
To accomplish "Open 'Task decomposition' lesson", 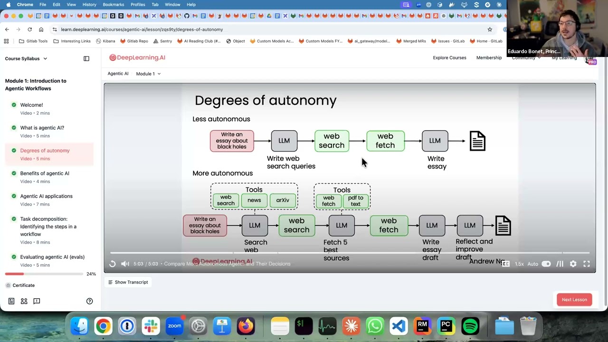I will 49,230.
